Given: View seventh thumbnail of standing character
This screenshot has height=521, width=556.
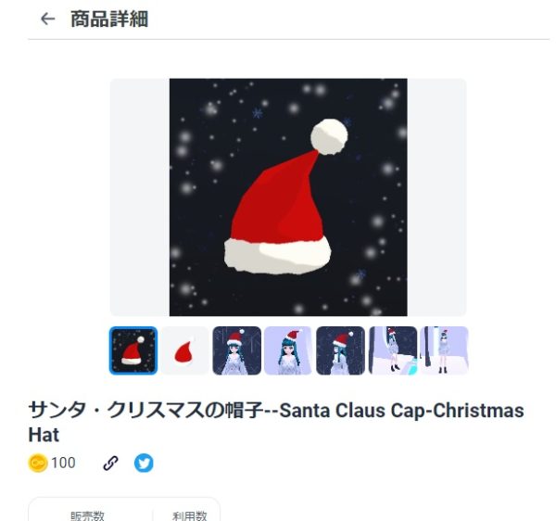Looking at the screenshot, I should coord(445,350).
